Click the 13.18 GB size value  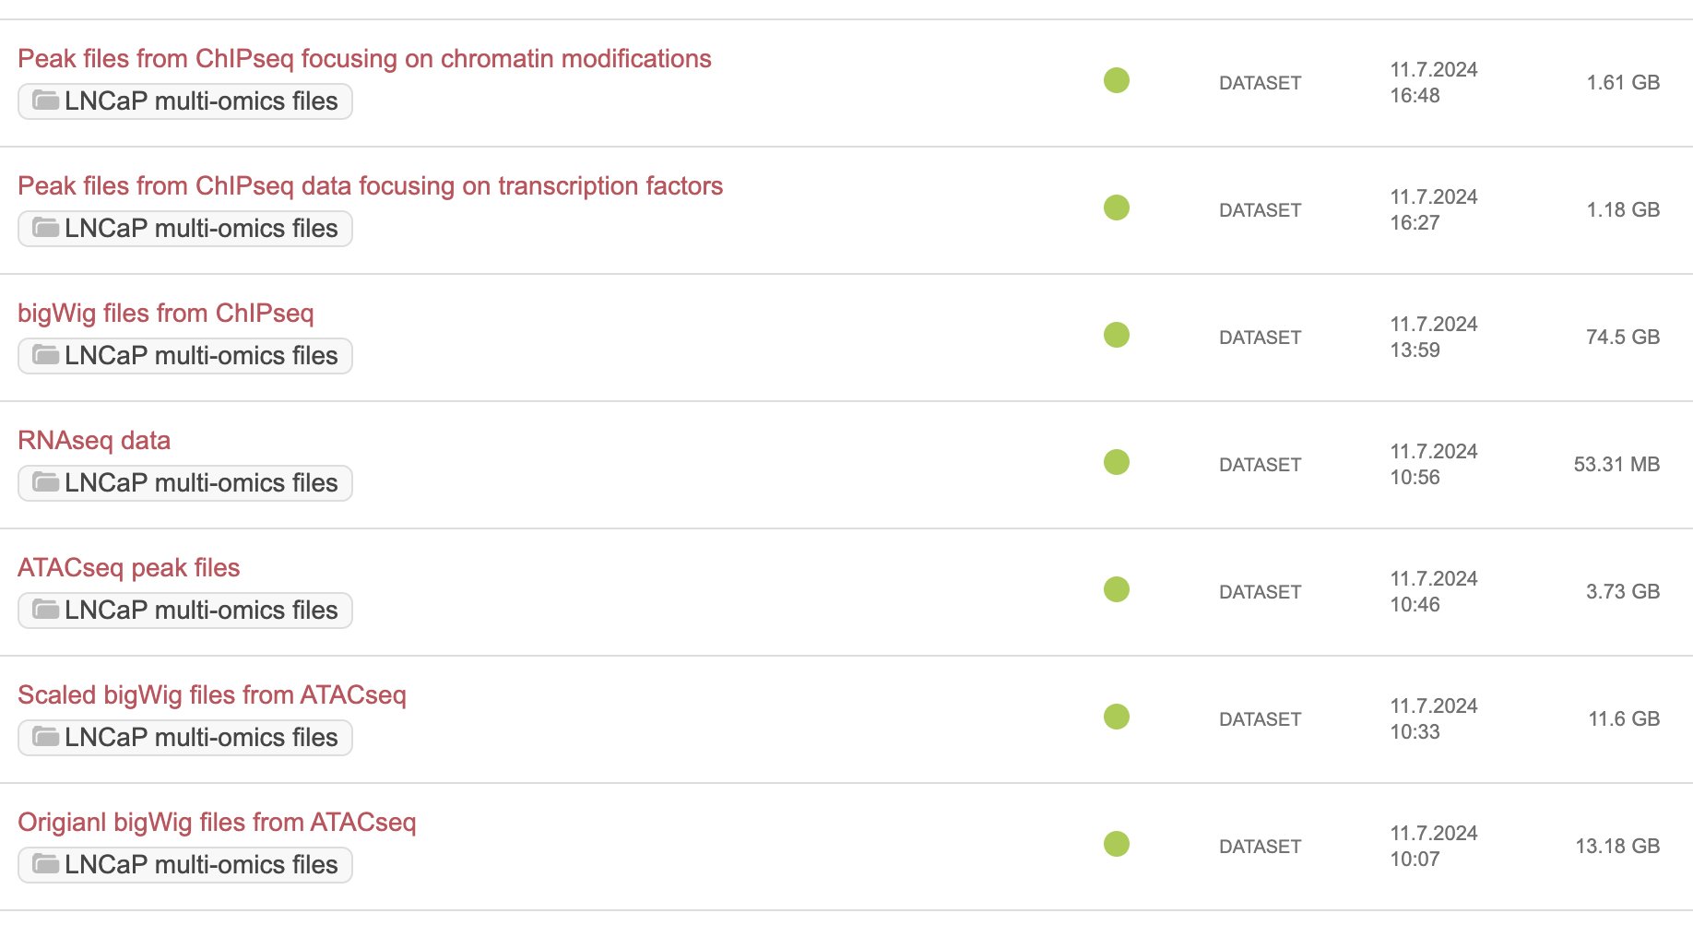(1617, 846)
